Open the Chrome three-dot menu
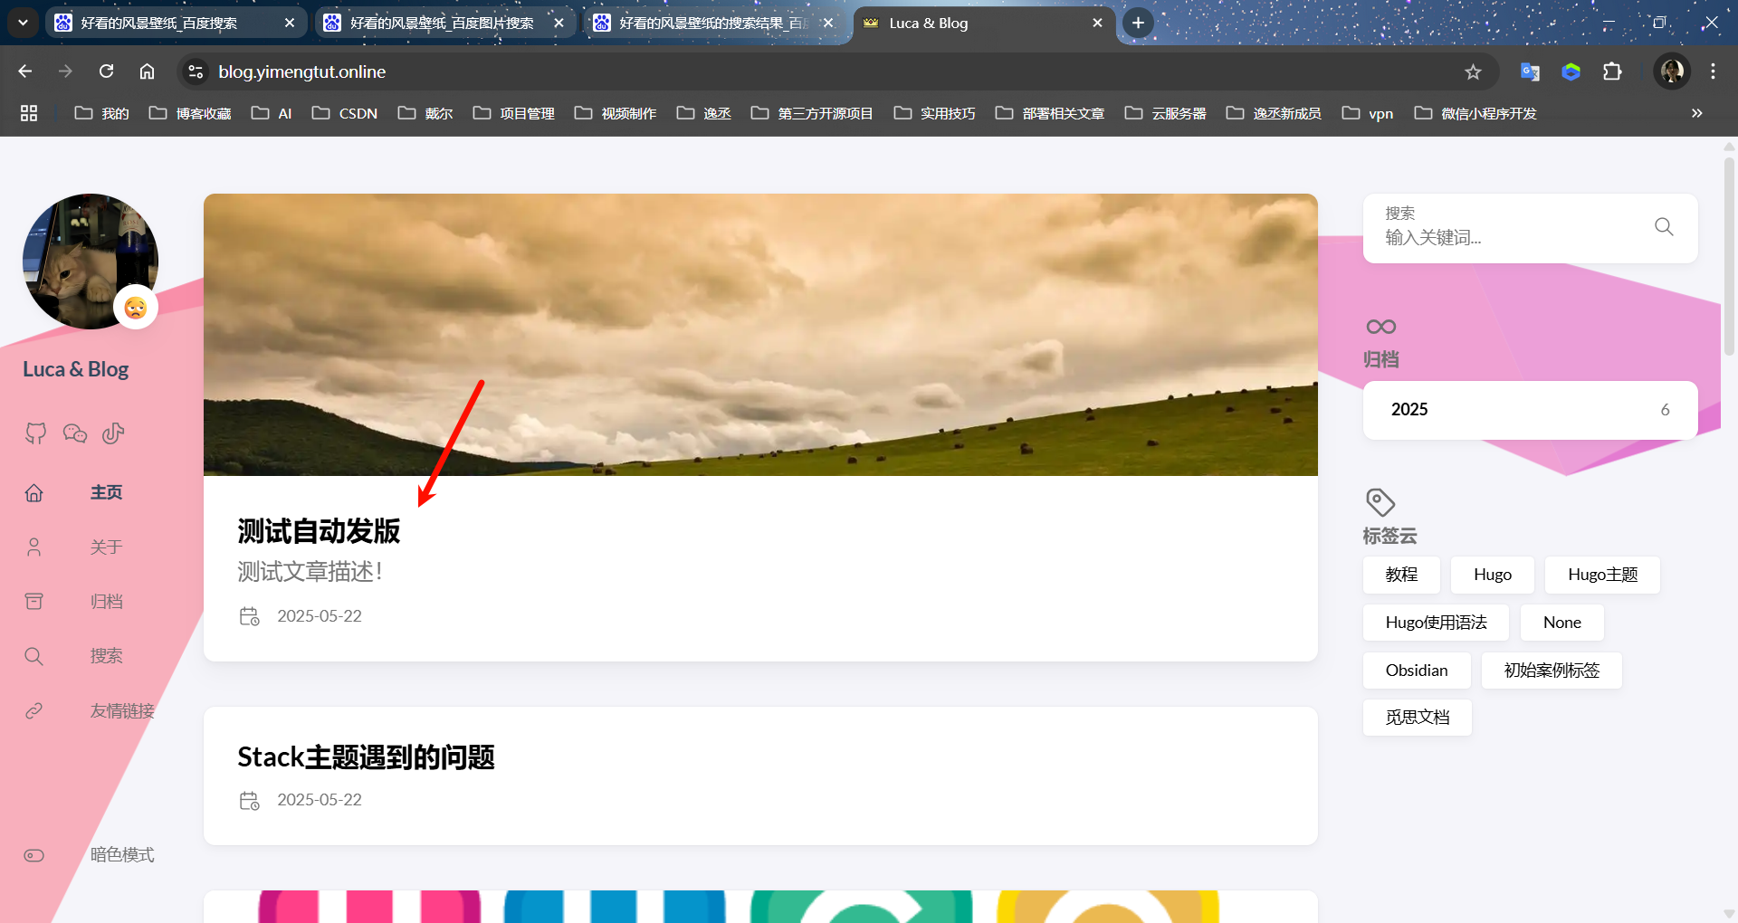 (x=1713, y=71)
